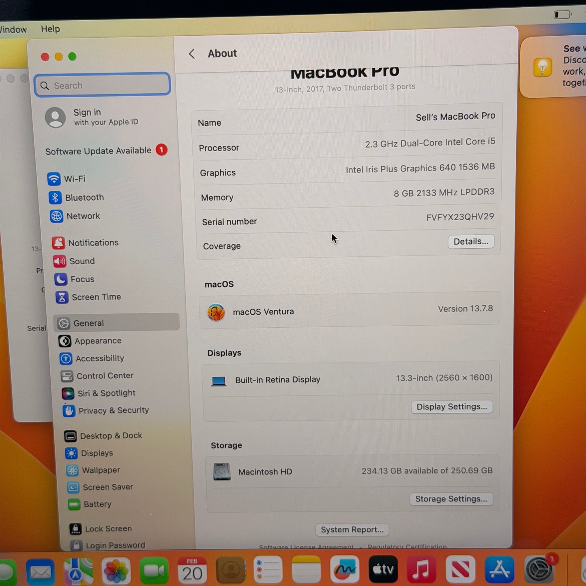
Task: Open Calendar showing Feb 20 in Dock
Action: pos(192,570)
